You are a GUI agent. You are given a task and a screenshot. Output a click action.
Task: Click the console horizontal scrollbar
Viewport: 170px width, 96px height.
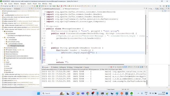(57, 87)
